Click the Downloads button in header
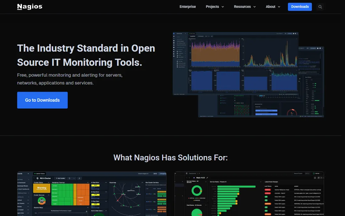345x216 pixels. [300, 7]
